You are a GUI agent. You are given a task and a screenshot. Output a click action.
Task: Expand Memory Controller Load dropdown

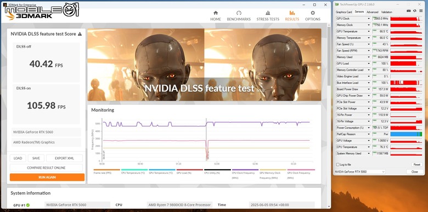[369, 70]
